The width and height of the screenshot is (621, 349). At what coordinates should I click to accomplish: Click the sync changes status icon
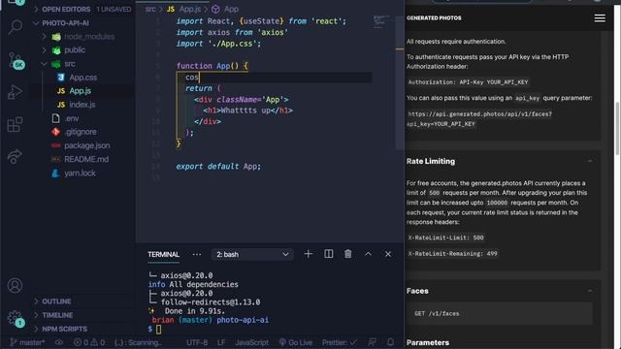click(x=59, y=342)
